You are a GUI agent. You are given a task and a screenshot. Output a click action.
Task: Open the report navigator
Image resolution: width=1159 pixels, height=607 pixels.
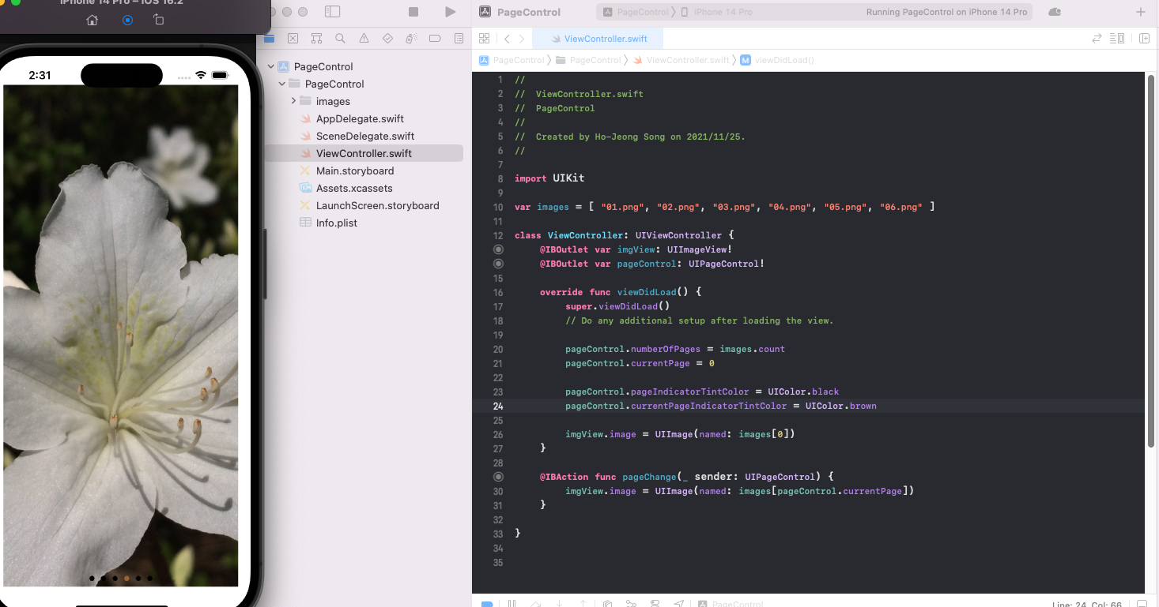click(x=459, y=38)
